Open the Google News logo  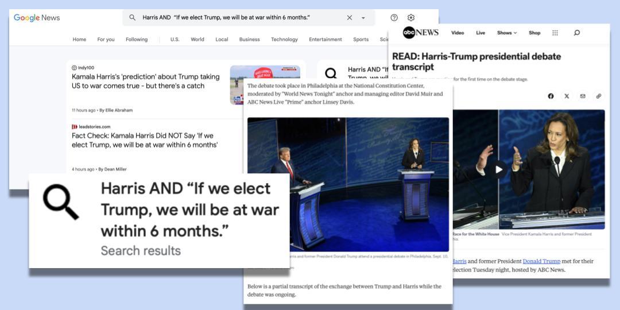coord(37,18)
